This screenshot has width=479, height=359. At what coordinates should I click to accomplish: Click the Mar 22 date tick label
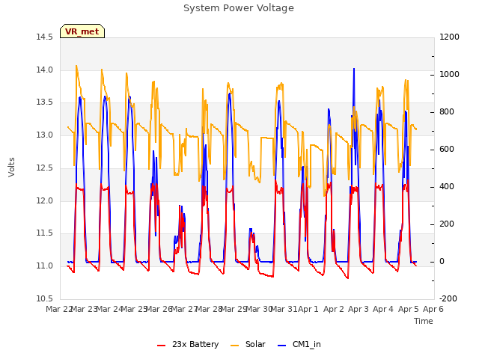click(x=58, y=309)
